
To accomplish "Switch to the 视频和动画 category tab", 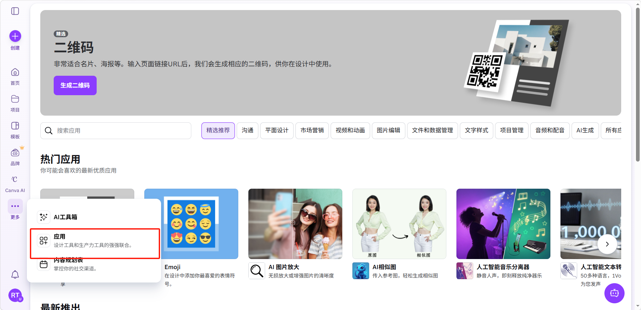I will pyautogui.click(x=350, y=130).
